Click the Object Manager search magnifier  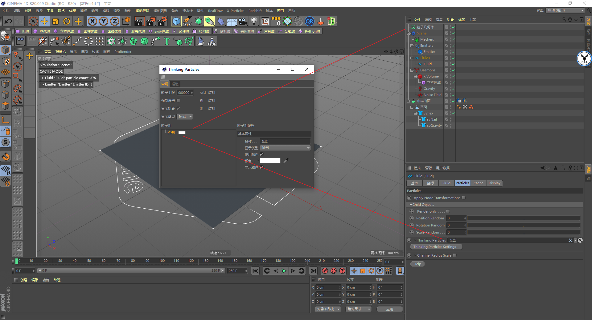564,19
